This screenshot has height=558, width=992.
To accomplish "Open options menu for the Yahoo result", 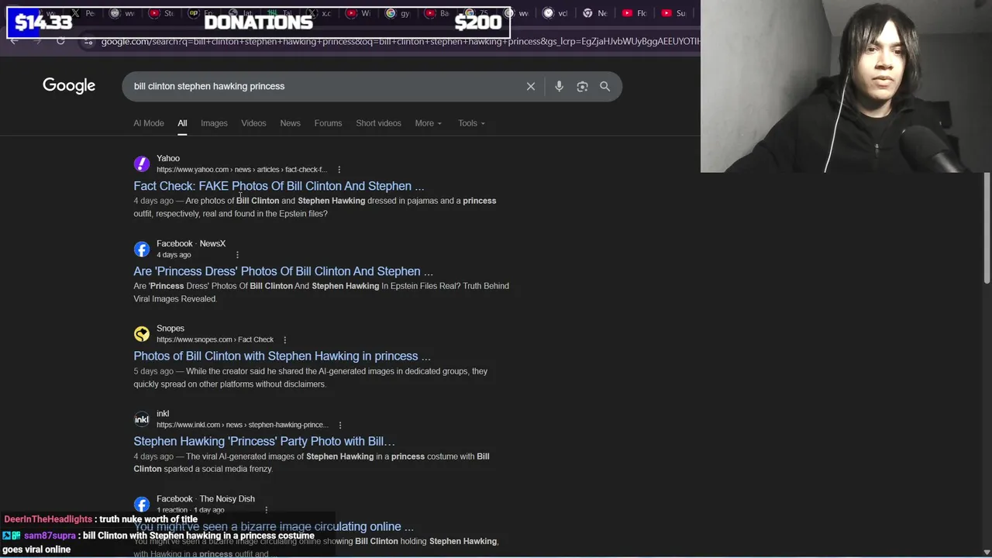I will click(x=339, y=169).
